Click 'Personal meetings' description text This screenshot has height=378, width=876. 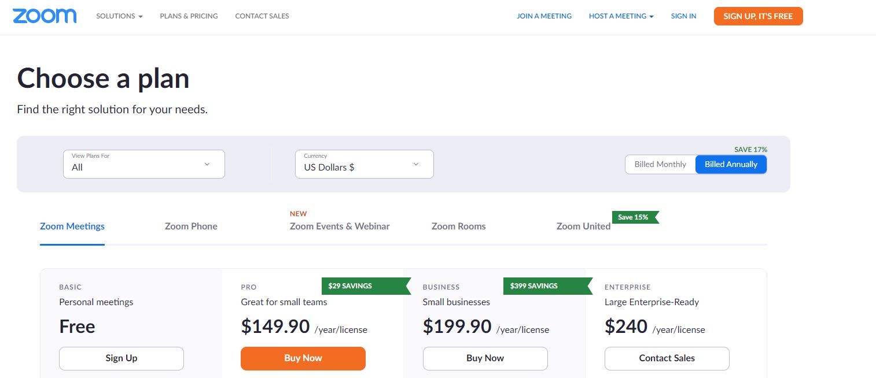96,302
